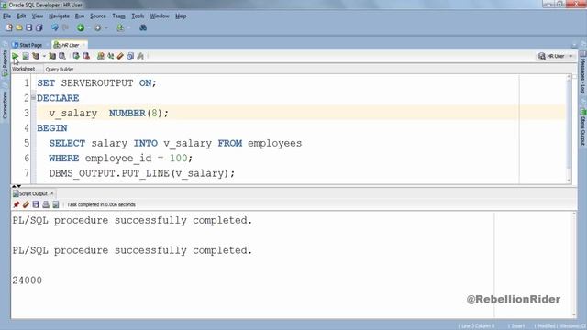Switch to the Start Page tab
This screenshot has width=587, height=330.
pos(28,45)
